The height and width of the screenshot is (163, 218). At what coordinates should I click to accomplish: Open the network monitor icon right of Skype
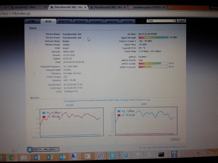coord(124,155)
